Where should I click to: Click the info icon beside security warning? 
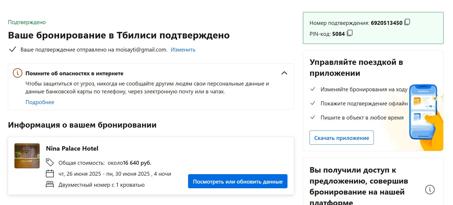click(18, 73)
